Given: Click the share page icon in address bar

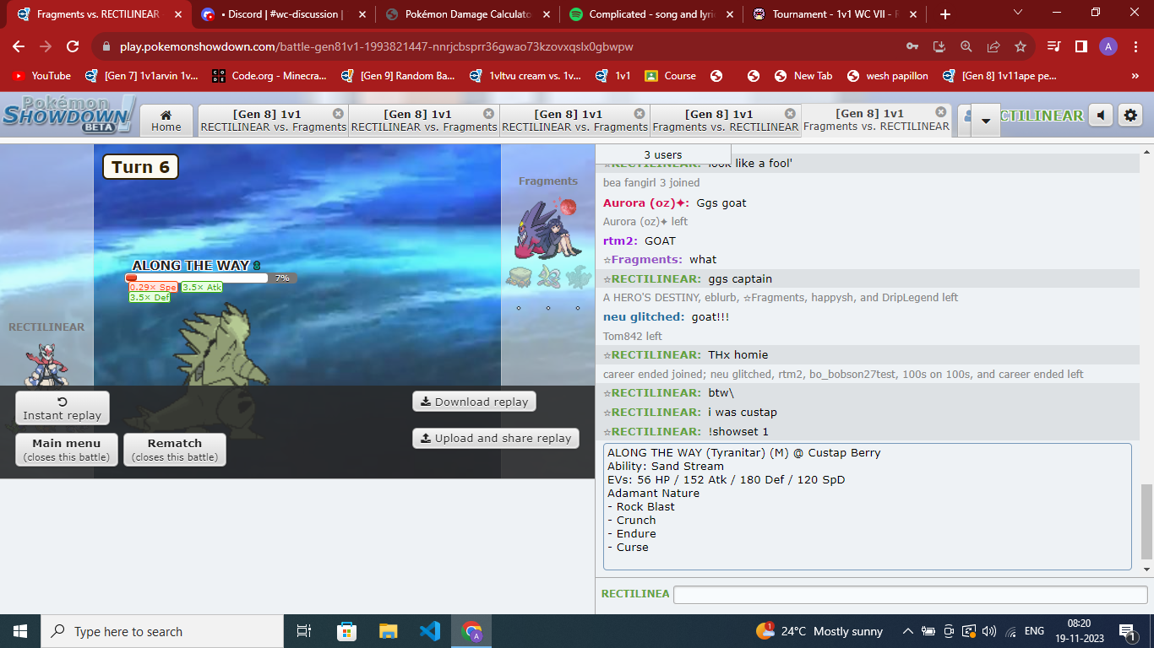Looking at the screenshot, I should pos(993,46).
